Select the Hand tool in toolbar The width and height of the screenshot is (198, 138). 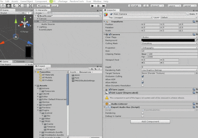point(3,6)
